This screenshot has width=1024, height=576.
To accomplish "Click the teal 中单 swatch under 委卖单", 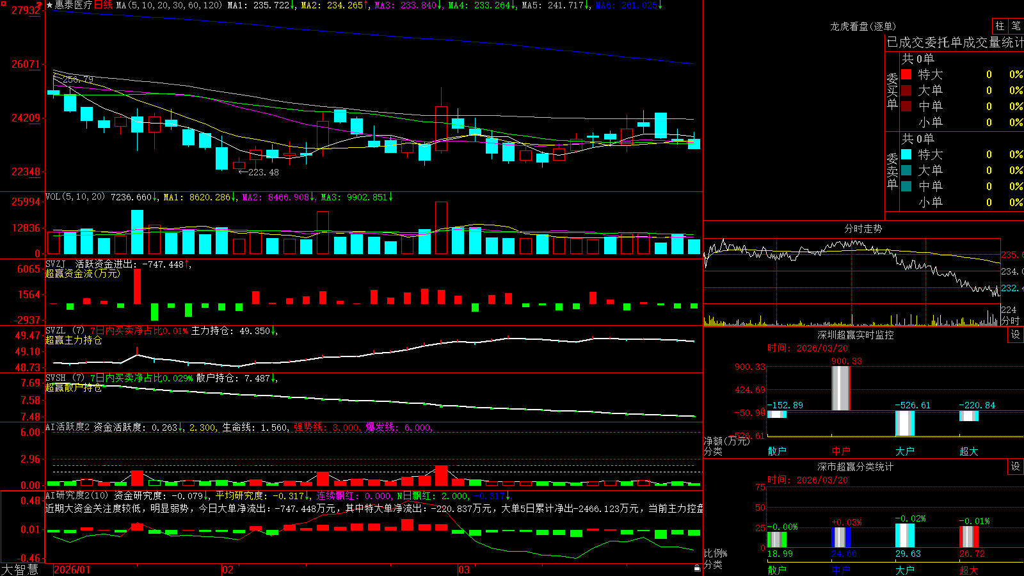I will click(x=906, y=186).
